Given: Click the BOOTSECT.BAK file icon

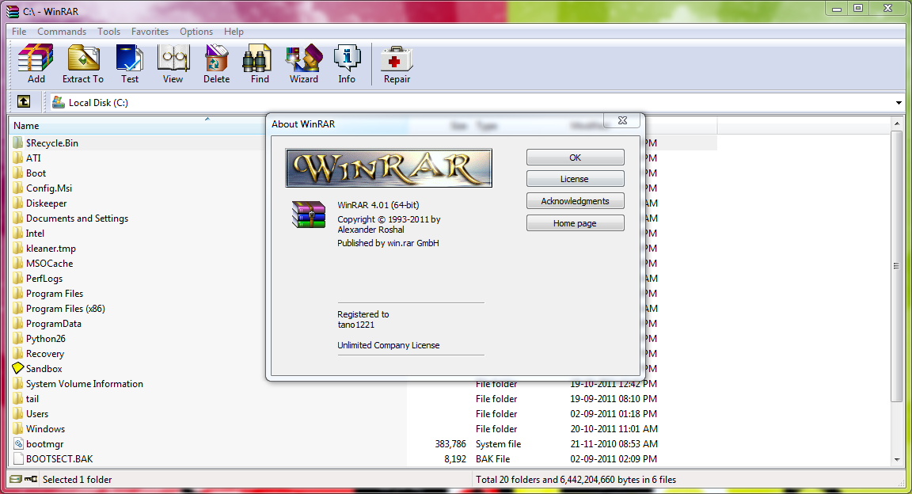Looking at the screenshot, I should pos(18,458).
